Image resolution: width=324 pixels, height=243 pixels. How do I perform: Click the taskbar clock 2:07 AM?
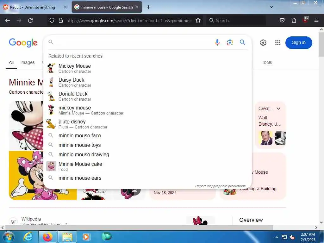click(308, 234)
